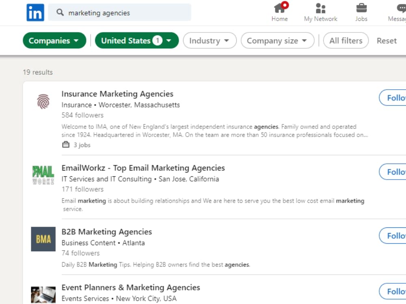This screenshot has width=406, height=304.
Task: Open Insurance Marketing Agencies page
Action: (x=117, y=94)
